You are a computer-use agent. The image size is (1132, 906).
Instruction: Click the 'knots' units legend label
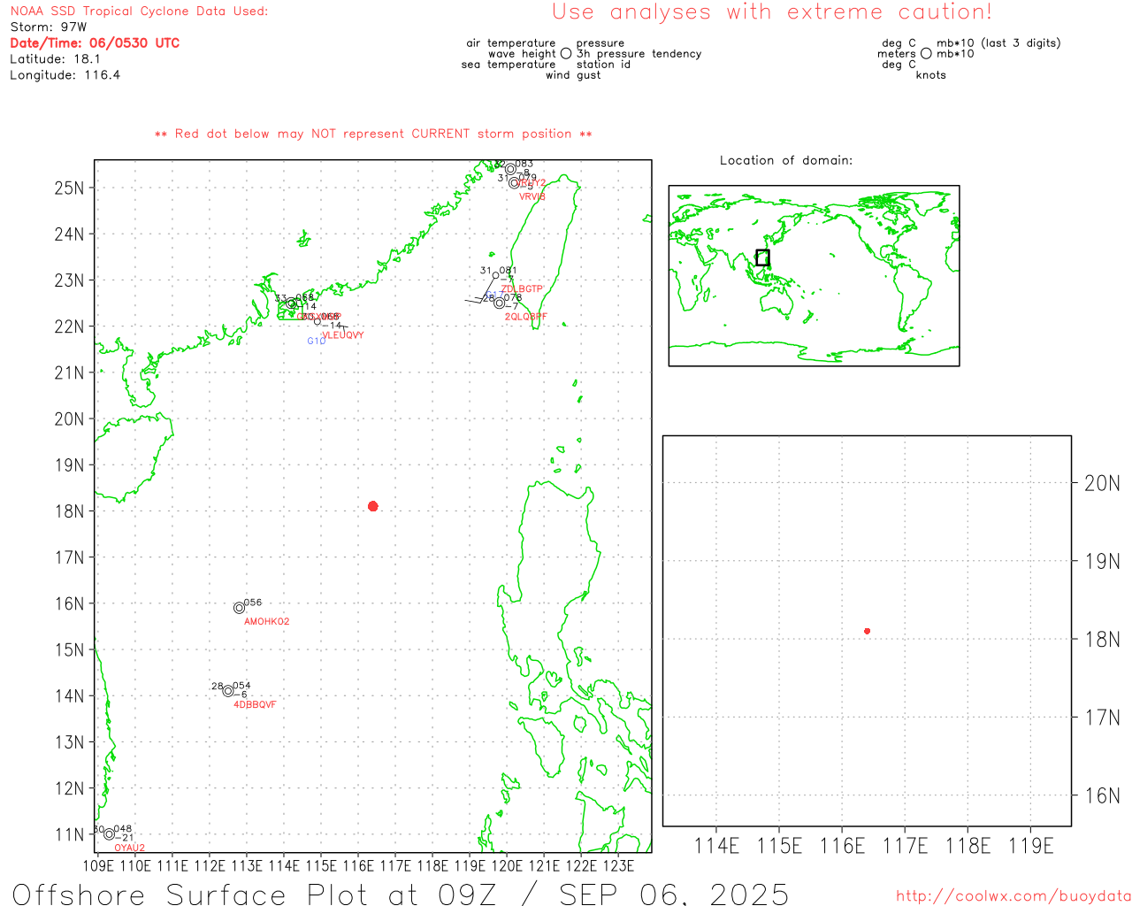[931, 75]
